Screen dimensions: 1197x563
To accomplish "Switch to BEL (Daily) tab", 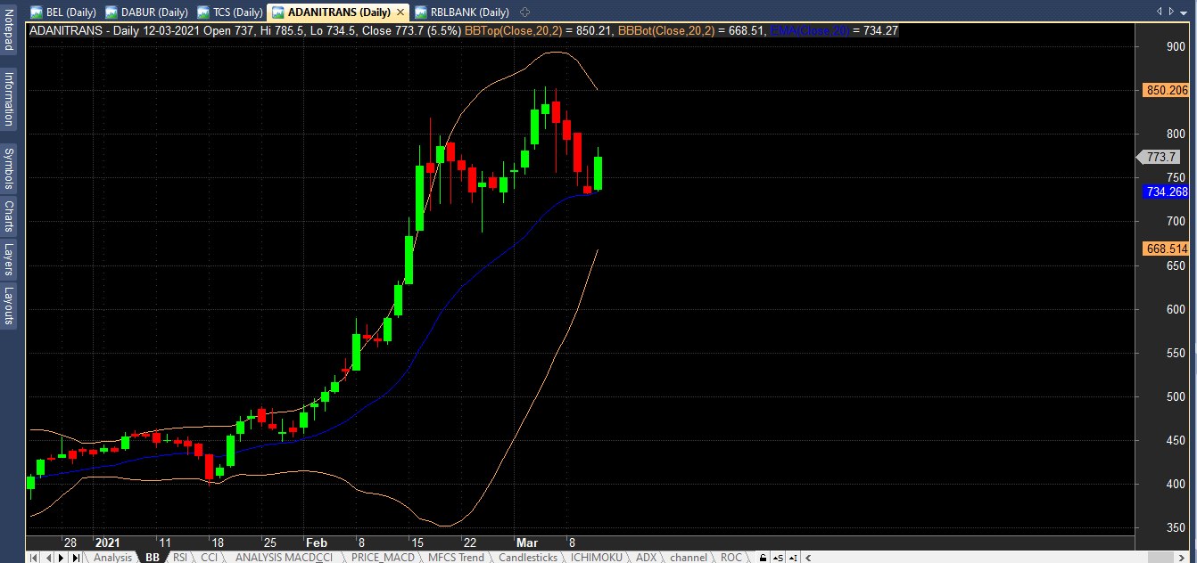I will (62, 12).
